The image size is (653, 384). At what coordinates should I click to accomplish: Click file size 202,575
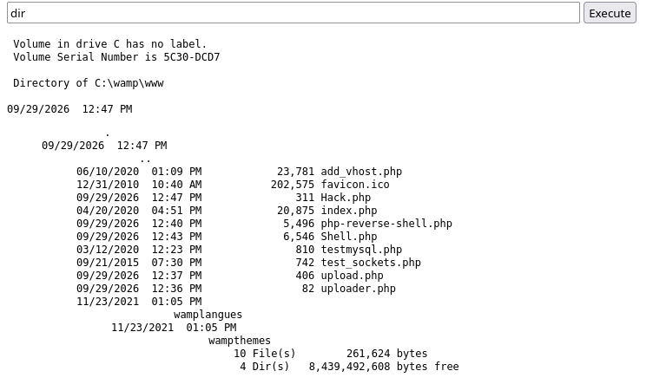pos(293,185)
